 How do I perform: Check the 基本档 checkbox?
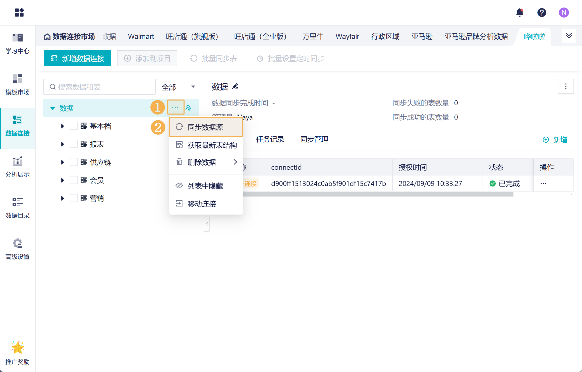pyautogui.click(x=74, y=126)
